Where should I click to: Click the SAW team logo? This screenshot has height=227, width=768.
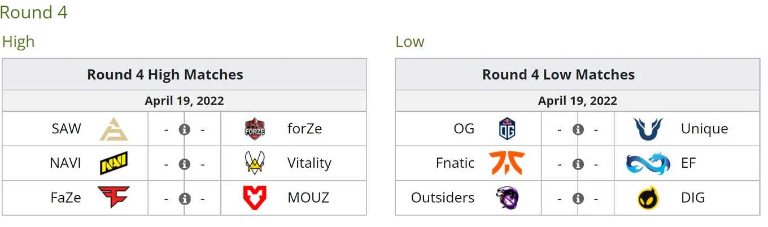click(114, 129)
